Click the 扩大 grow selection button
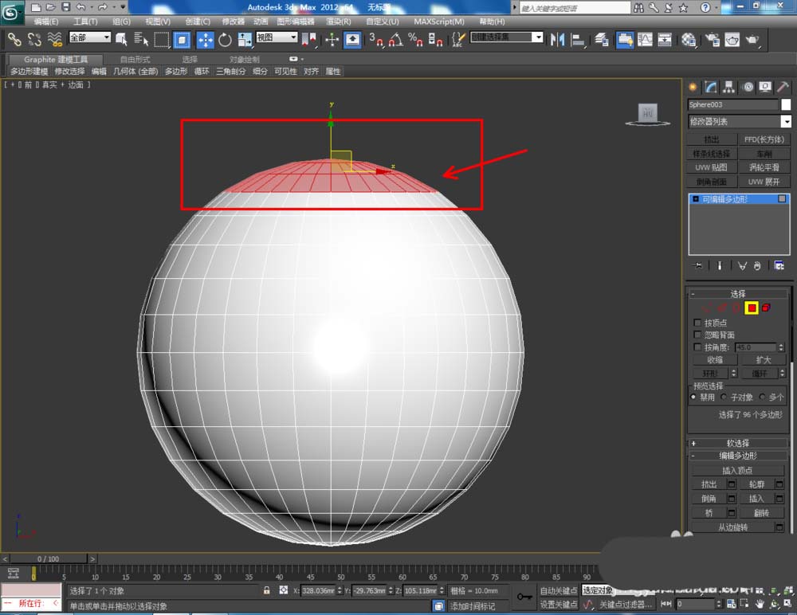The height and width of the screenshot is (615, 797). tap(764, 360)
